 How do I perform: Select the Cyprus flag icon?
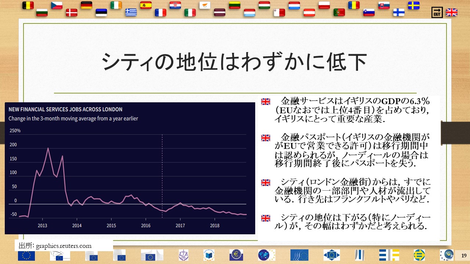point(205,5)
